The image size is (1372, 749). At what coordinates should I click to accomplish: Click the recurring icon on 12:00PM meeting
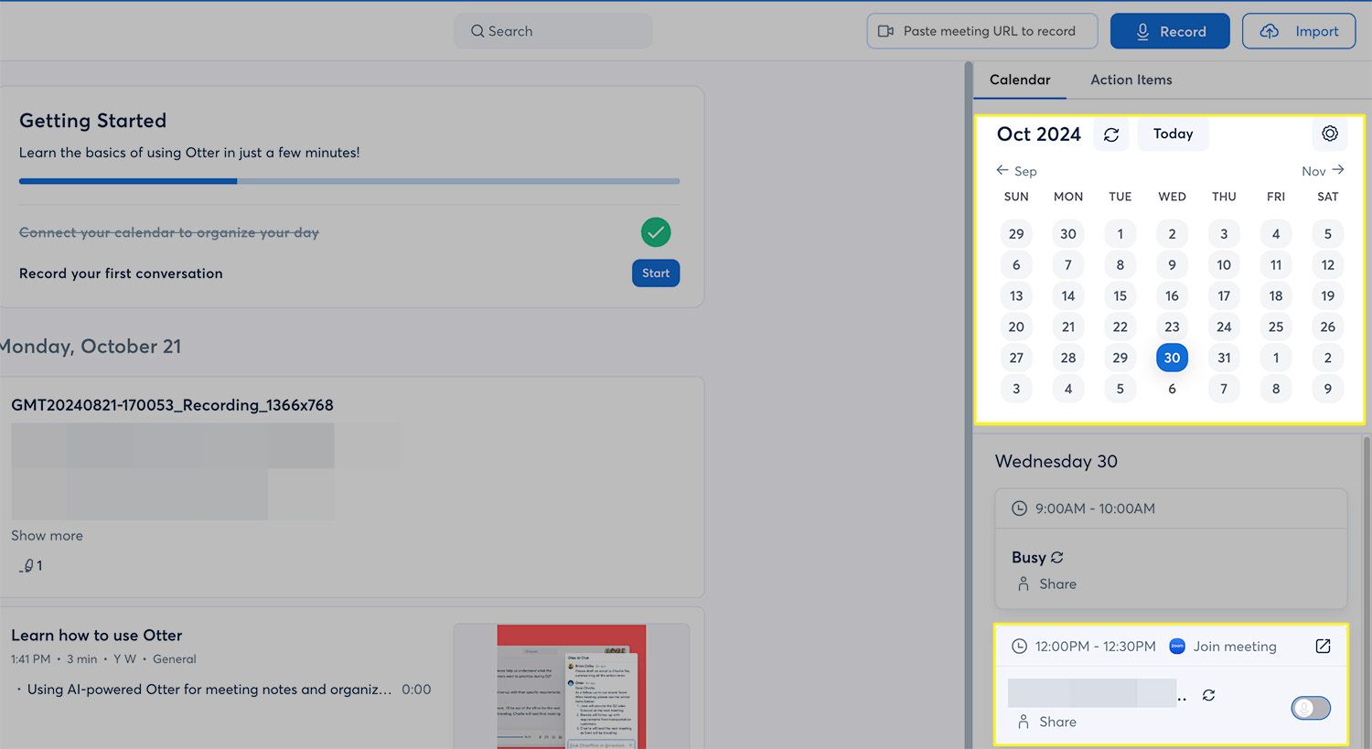tap(1208, 695)
